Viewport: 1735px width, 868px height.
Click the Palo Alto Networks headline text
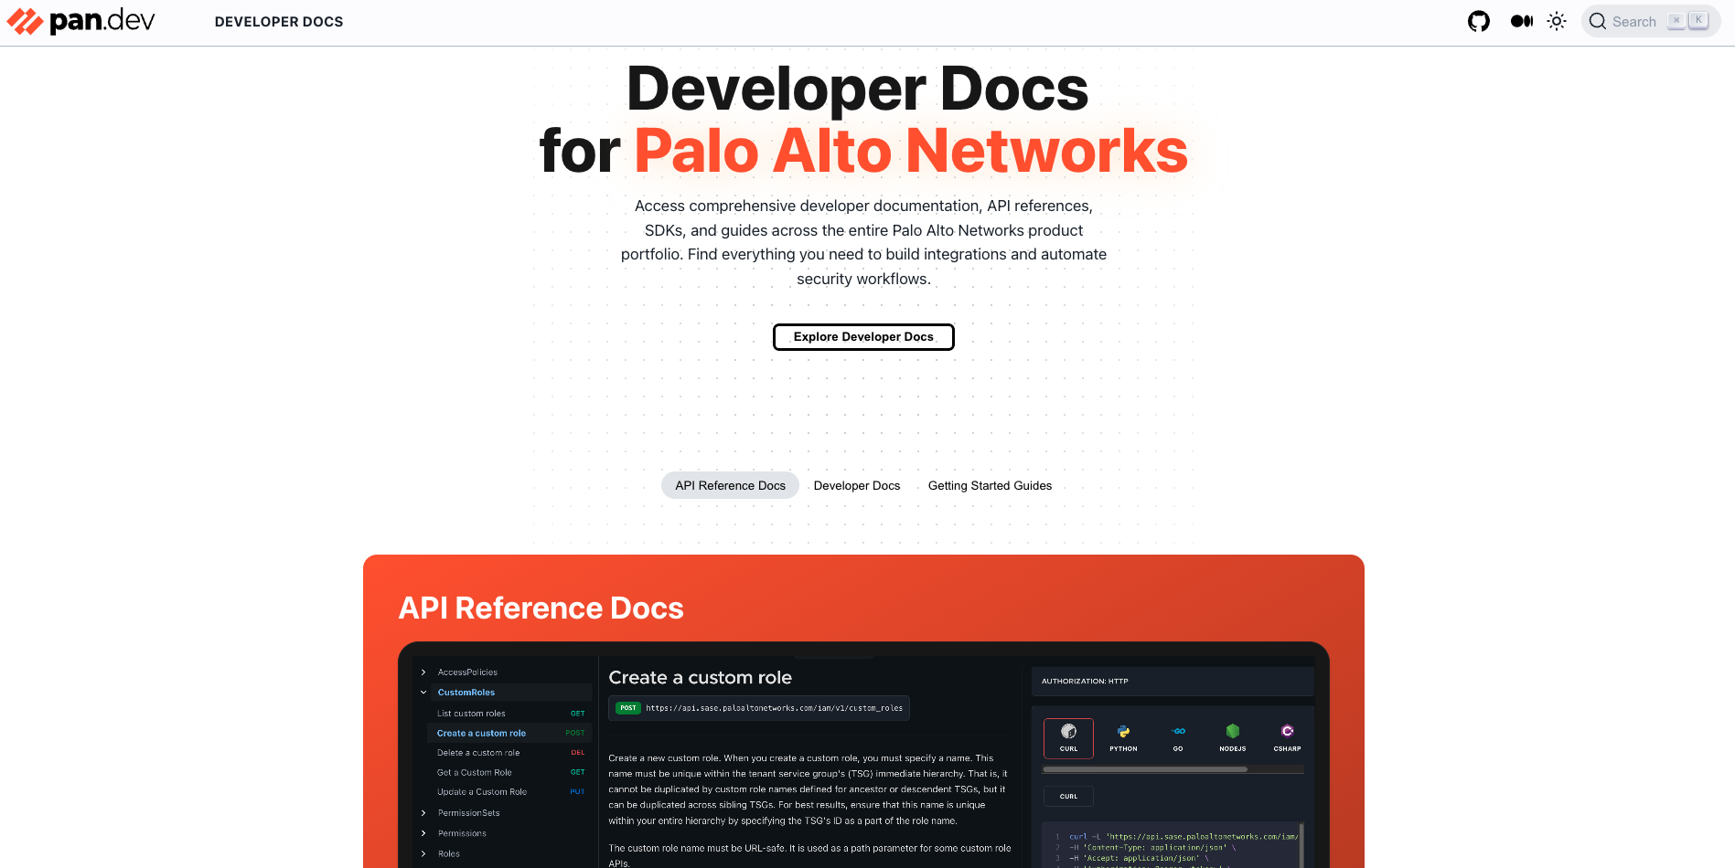[911, 151]
